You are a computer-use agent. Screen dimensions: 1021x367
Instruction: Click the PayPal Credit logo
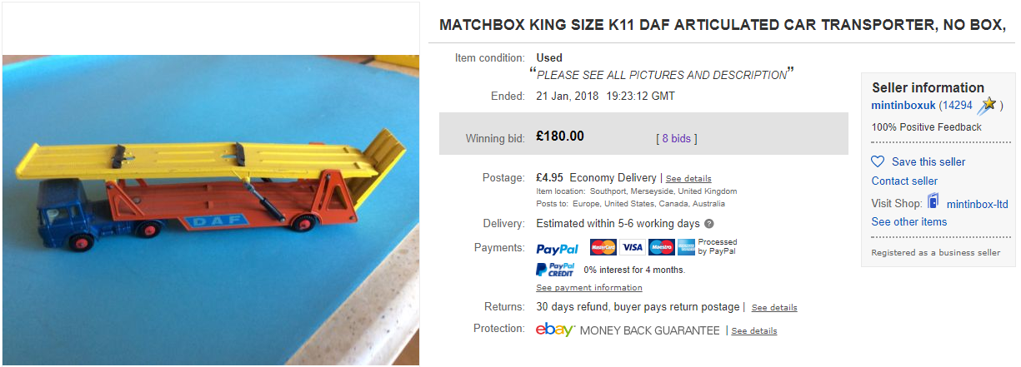point(554,270)
